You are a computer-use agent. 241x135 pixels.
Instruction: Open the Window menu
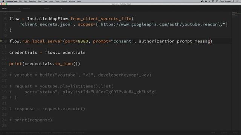[72, 1]
